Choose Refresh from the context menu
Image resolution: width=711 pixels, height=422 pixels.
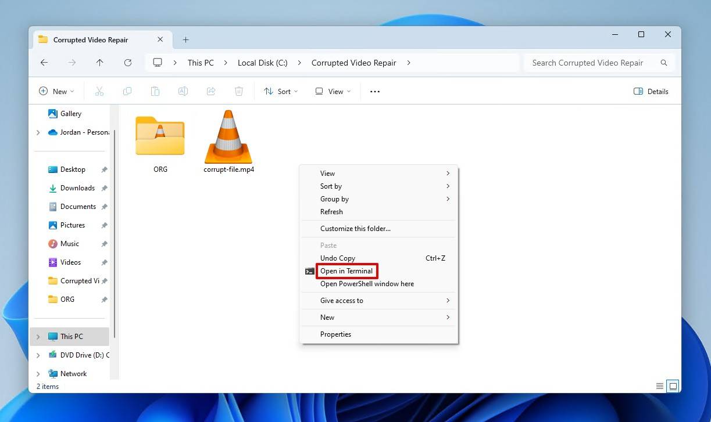(x=378, y=212)
